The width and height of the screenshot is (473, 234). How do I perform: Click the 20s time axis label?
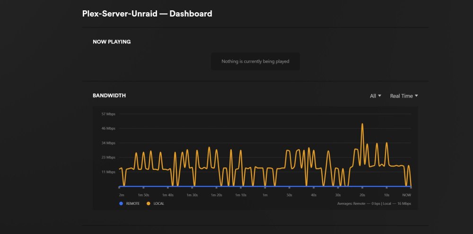362,195
